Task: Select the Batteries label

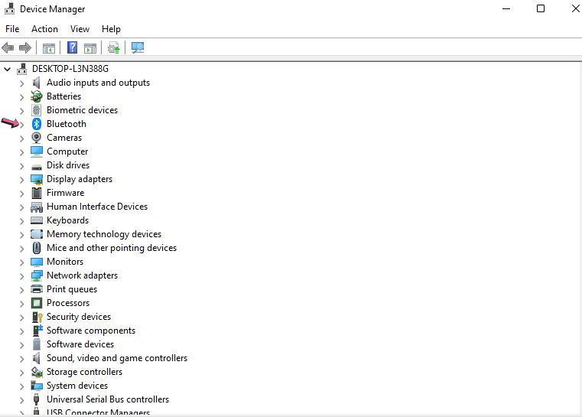Action: (x=63, y=96)
